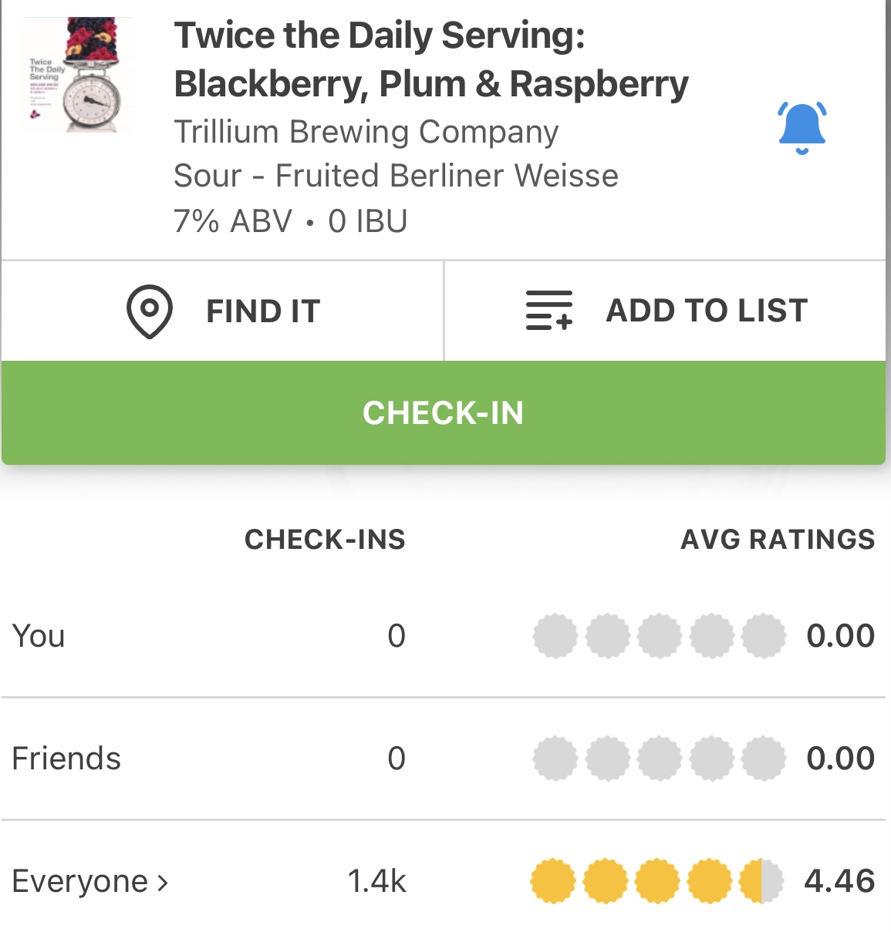Tap the beer name title

click(430, 60)
